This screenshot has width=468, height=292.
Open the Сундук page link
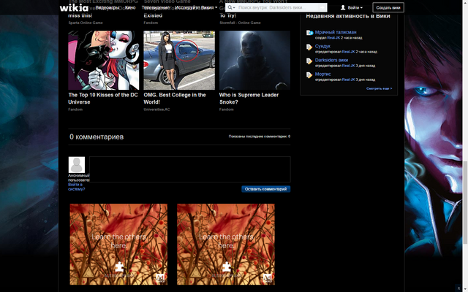point(322,46)
